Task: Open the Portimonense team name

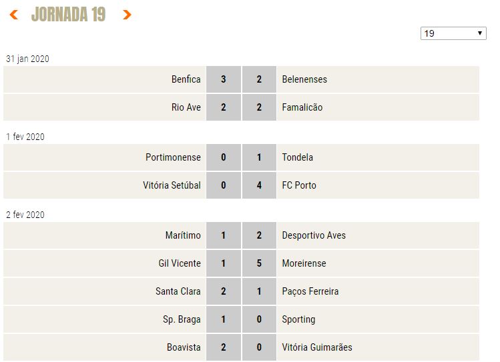Action: 173,157
